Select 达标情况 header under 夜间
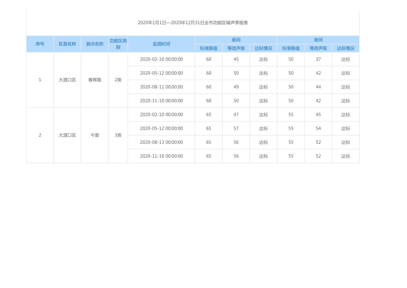Screen dimensions: 407x288 point(345,48)
